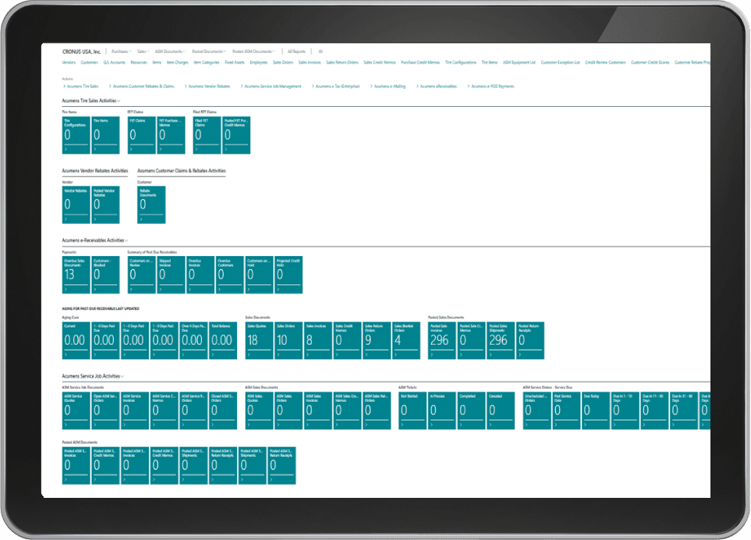Screen dimensions: 751x540
Task: Open the Posted Sales Invoices tile showing 296
Action: (x=441, y=340)
